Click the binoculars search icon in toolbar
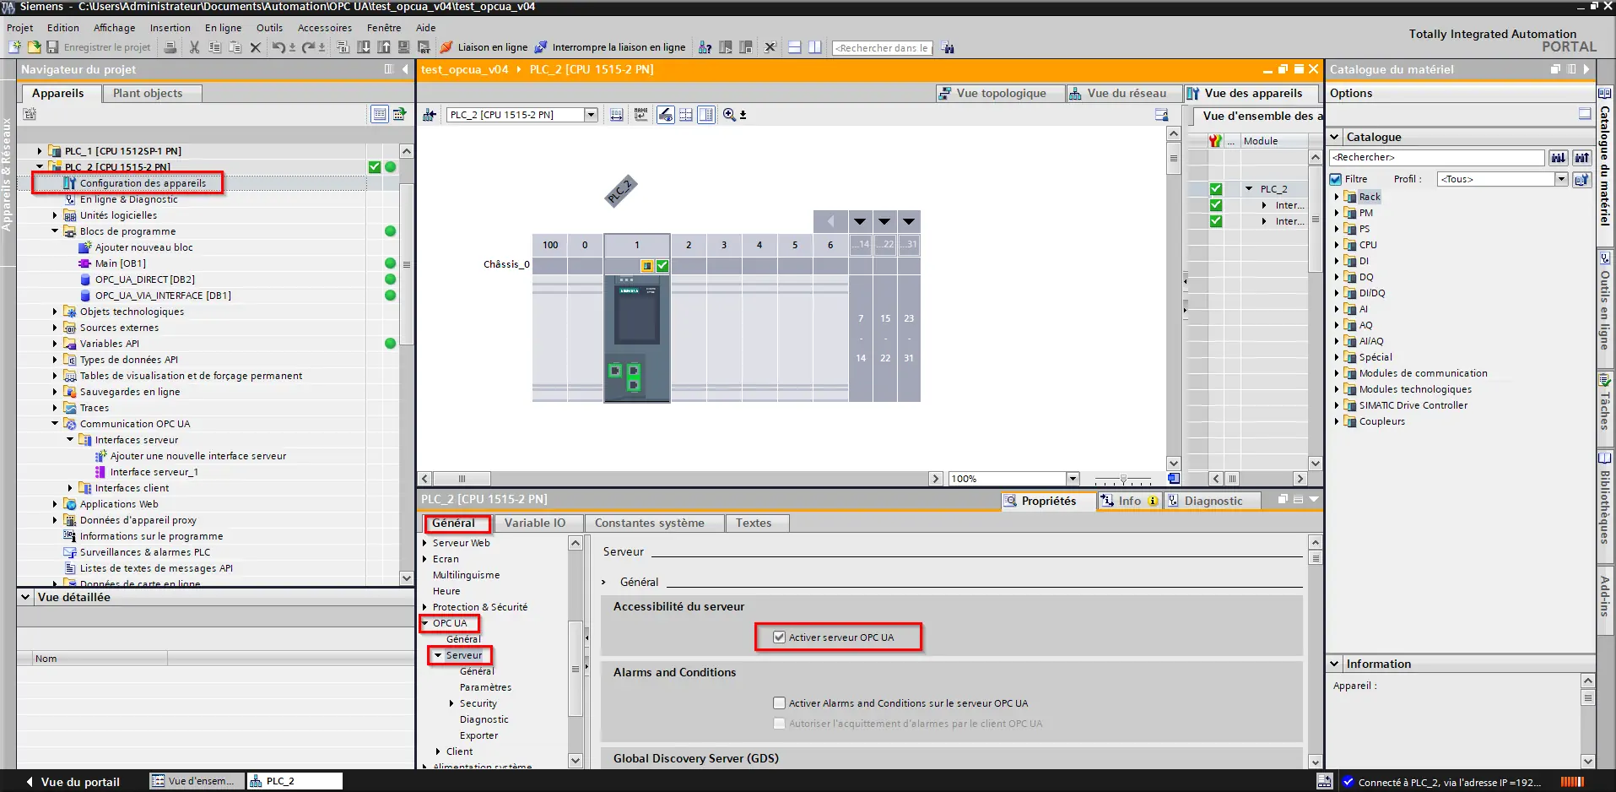 pos(949,47)
